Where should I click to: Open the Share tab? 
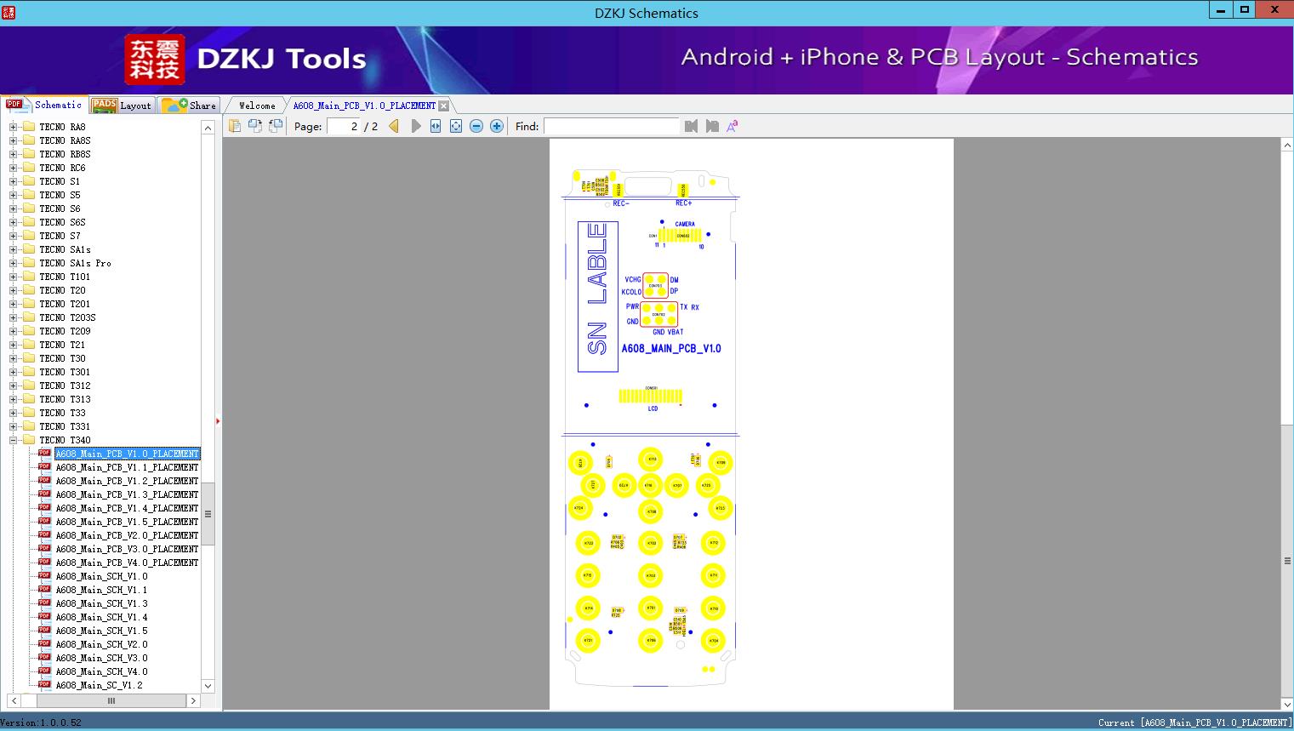coord(190,106)
